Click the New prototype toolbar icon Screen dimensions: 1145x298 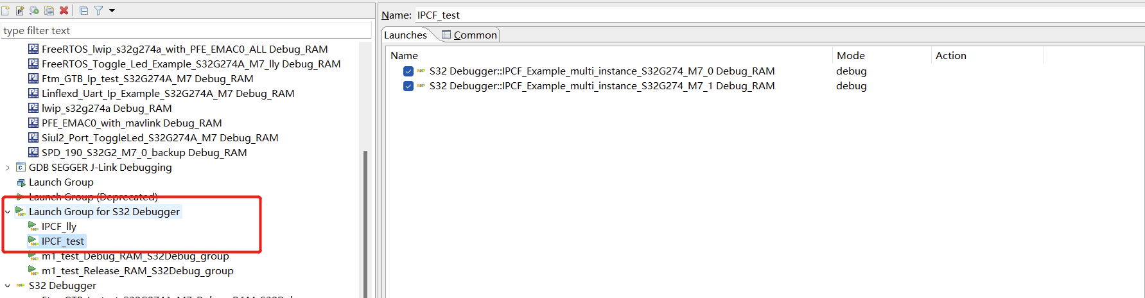(20, 10)
